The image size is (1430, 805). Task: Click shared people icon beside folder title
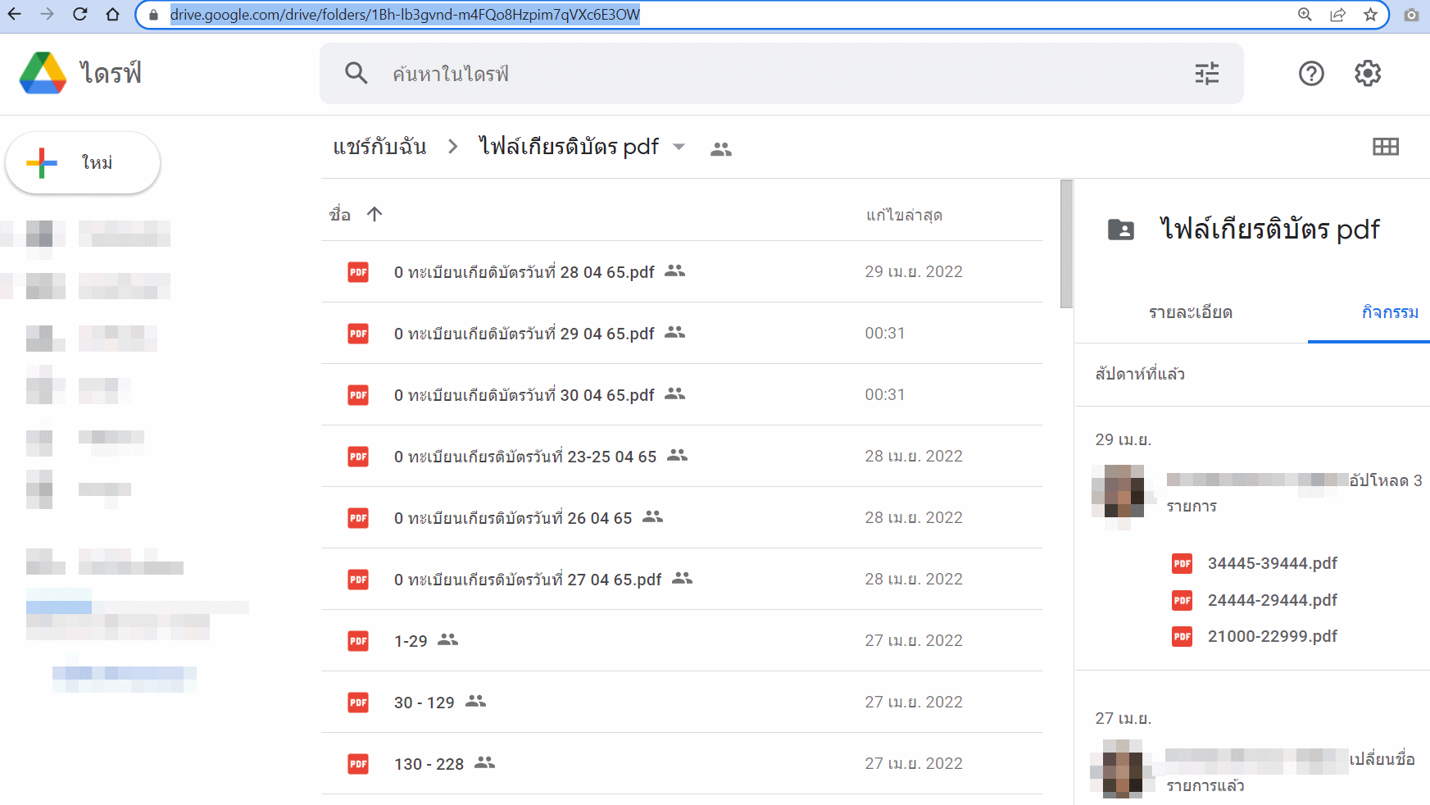pyautogui.click(x=720, y=149)
